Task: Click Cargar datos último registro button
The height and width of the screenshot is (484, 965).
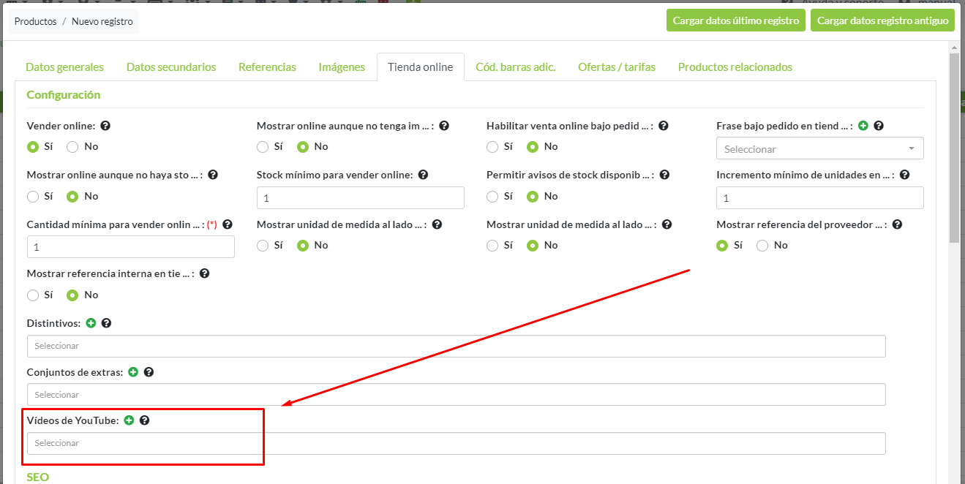Action: [736, 20]
